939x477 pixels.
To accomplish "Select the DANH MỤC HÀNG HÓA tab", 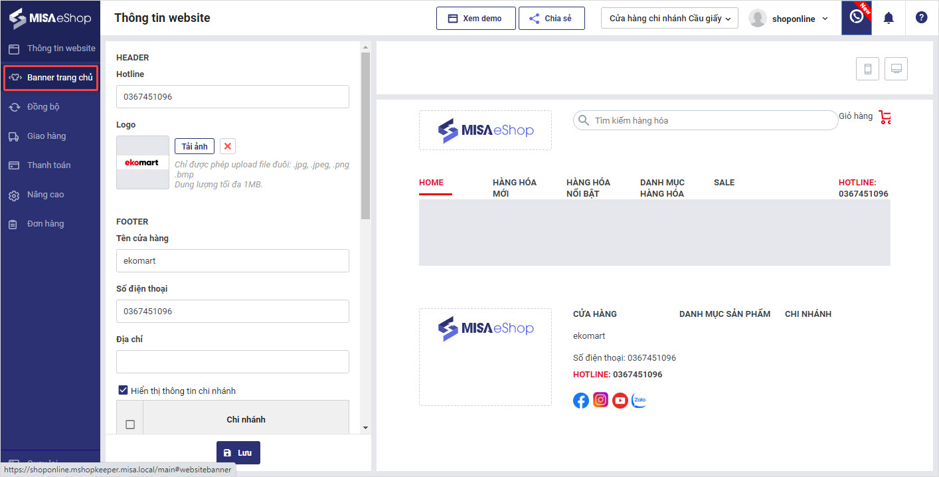I will point(662,188).
